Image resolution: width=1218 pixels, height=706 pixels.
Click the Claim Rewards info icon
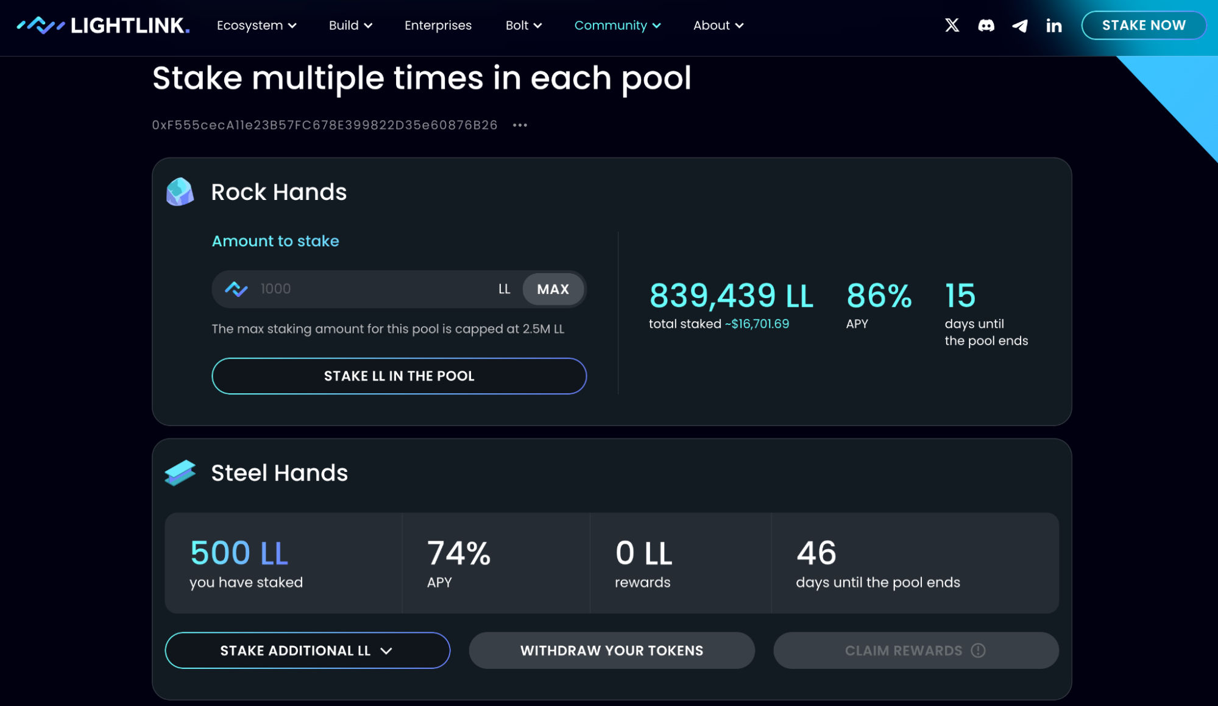978,651
